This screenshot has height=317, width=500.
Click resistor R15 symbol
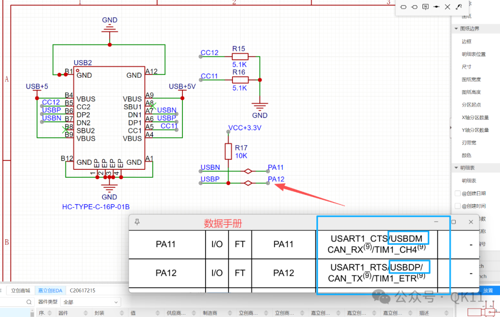[240, 57]
